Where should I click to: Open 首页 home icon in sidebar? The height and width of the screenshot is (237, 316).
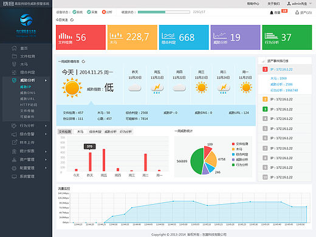[x=14, y=48]
